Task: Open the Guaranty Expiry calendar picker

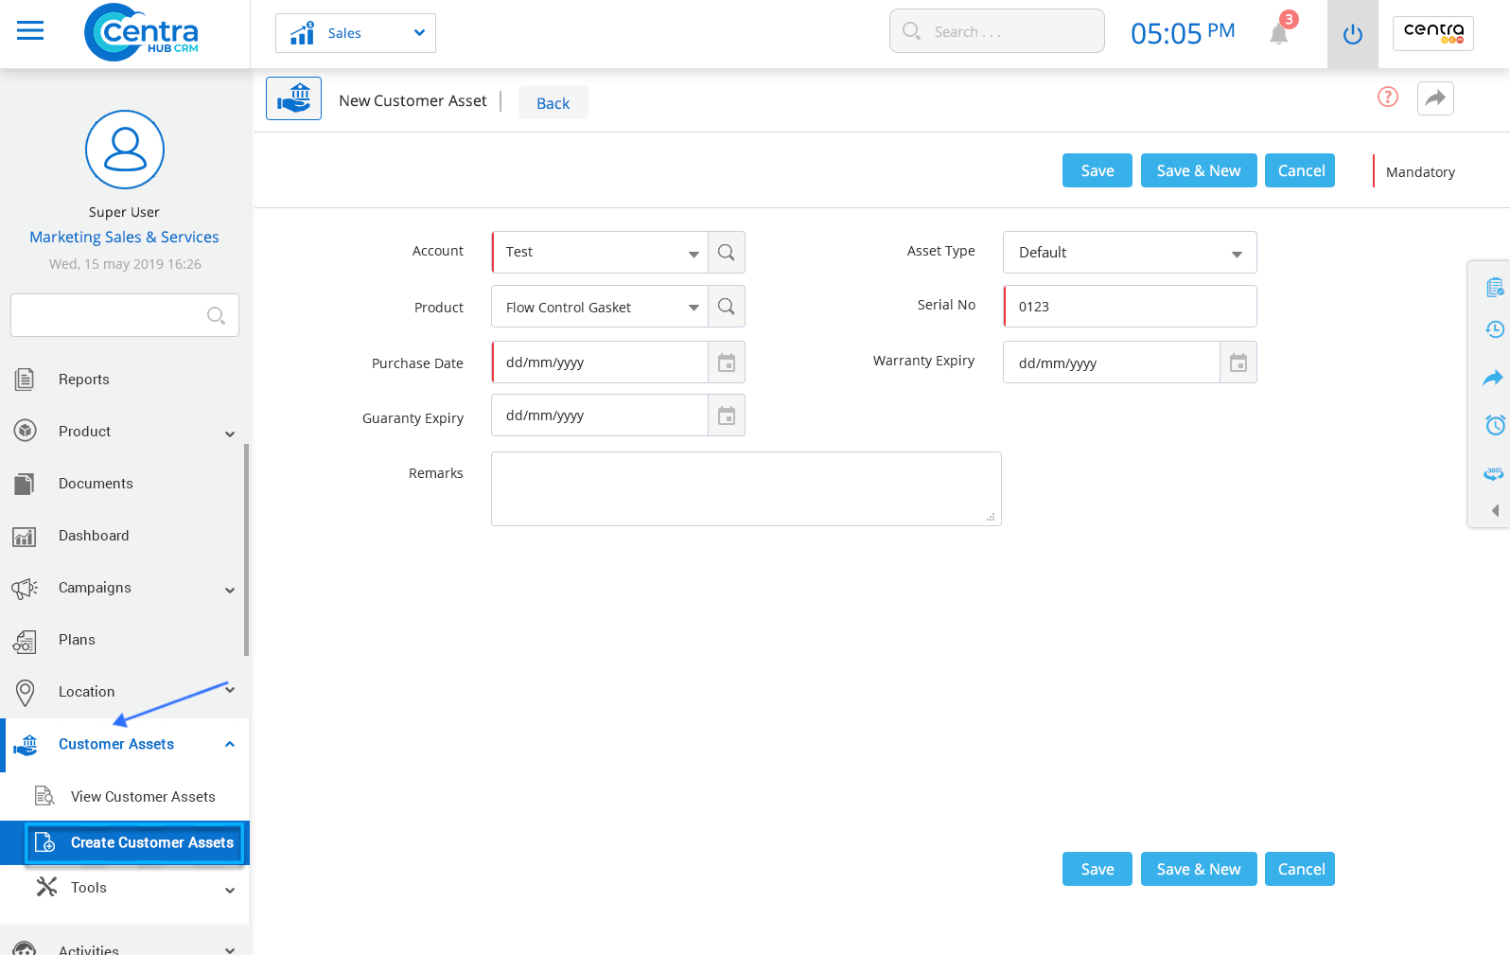Action: click(x=727, y=416)
